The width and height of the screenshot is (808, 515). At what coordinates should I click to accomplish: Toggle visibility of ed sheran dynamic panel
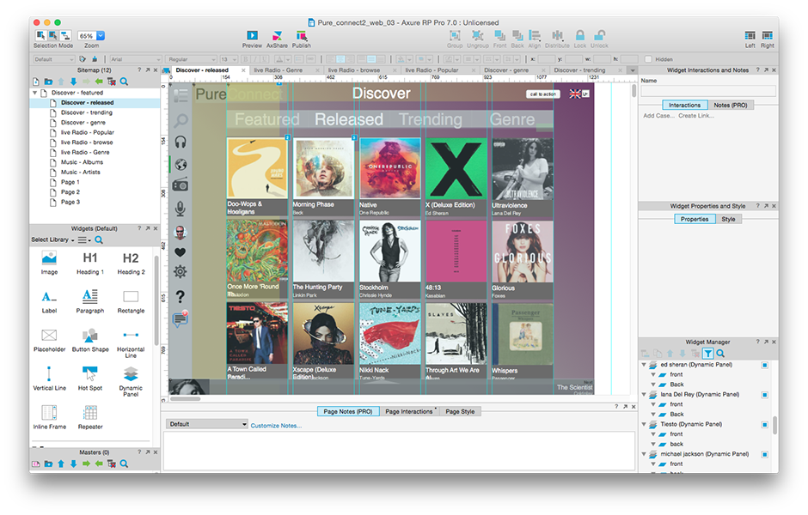coord(764,365)
